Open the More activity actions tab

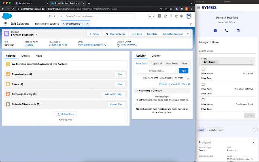point(185,64)
